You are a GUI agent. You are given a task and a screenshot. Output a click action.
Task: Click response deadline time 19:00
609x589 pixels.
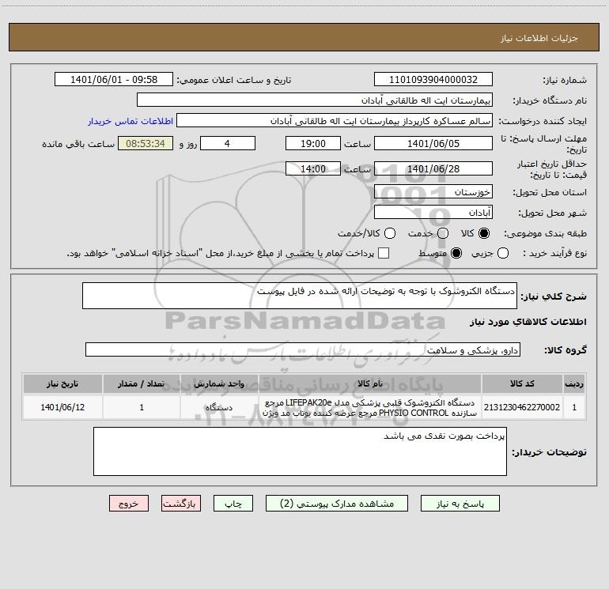tap(313, 143)
